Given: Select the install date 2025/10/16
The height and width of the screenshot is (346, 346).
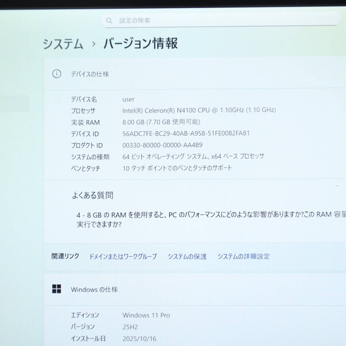Looking at the screenshot, I should click(139, 339).
